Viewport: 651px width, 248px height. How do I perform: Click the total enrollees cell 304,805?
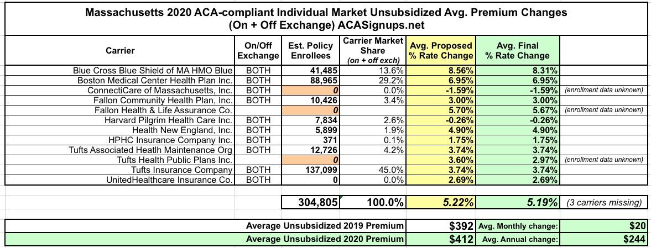310,203
